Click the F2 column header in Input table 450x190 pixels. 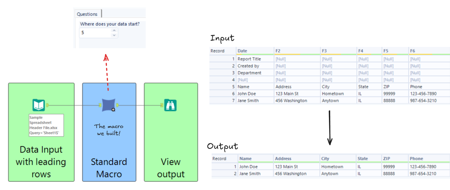click(x=278, y=51)
